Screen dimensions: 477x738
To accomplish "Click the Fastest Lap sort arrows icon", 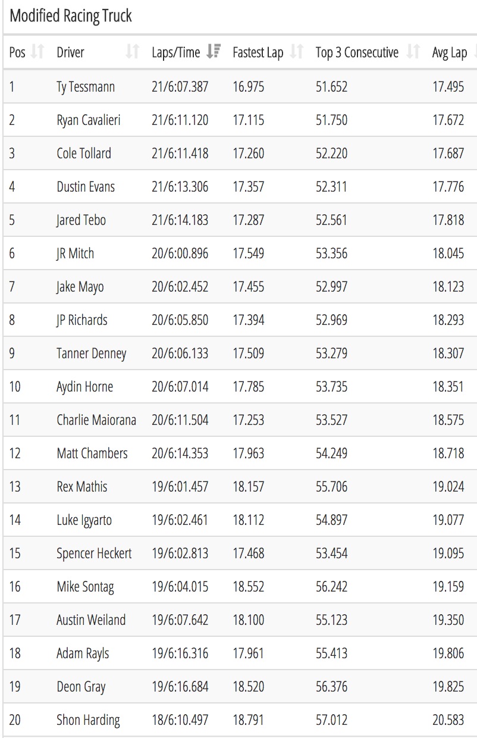I will (296, 52).
